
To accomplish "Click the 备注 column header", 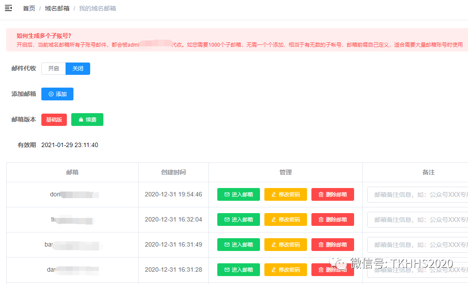I will 428,172.
